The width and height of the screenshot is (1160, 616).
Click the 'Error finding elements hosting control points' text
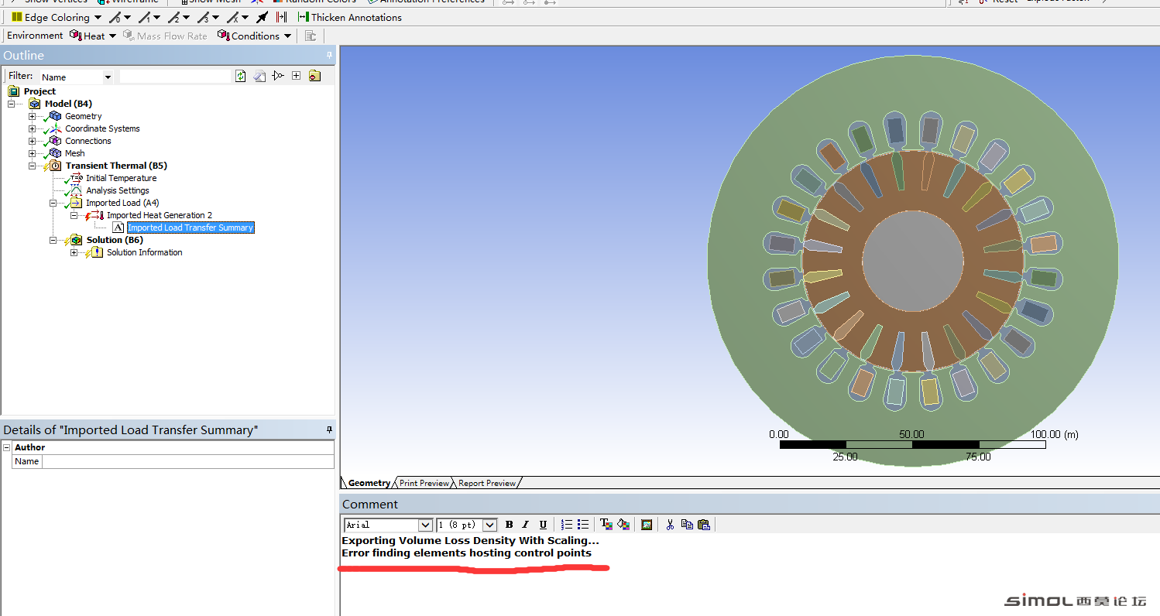[x=466, y=553]
